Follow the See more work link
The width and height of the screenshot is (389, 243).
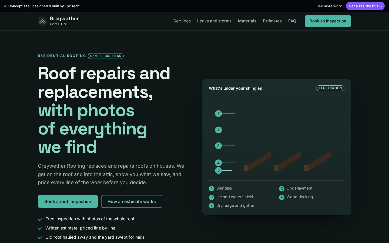(x=329, y=6)
